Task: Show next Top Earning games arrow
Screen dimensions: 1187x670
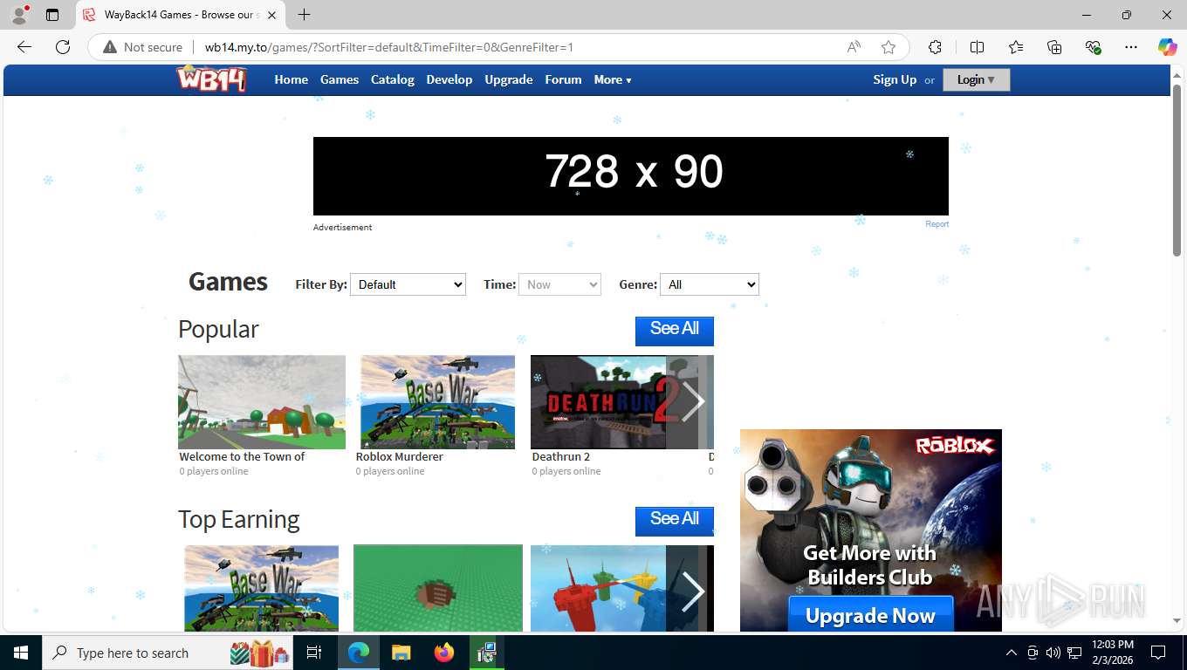Action: (x=691, y=591)
